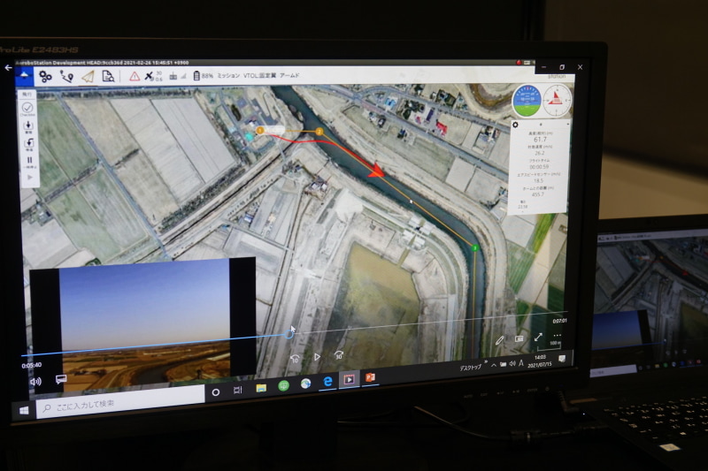Open telemetry panel gear settings
The image size is (708, 471).
coord(515,125)
